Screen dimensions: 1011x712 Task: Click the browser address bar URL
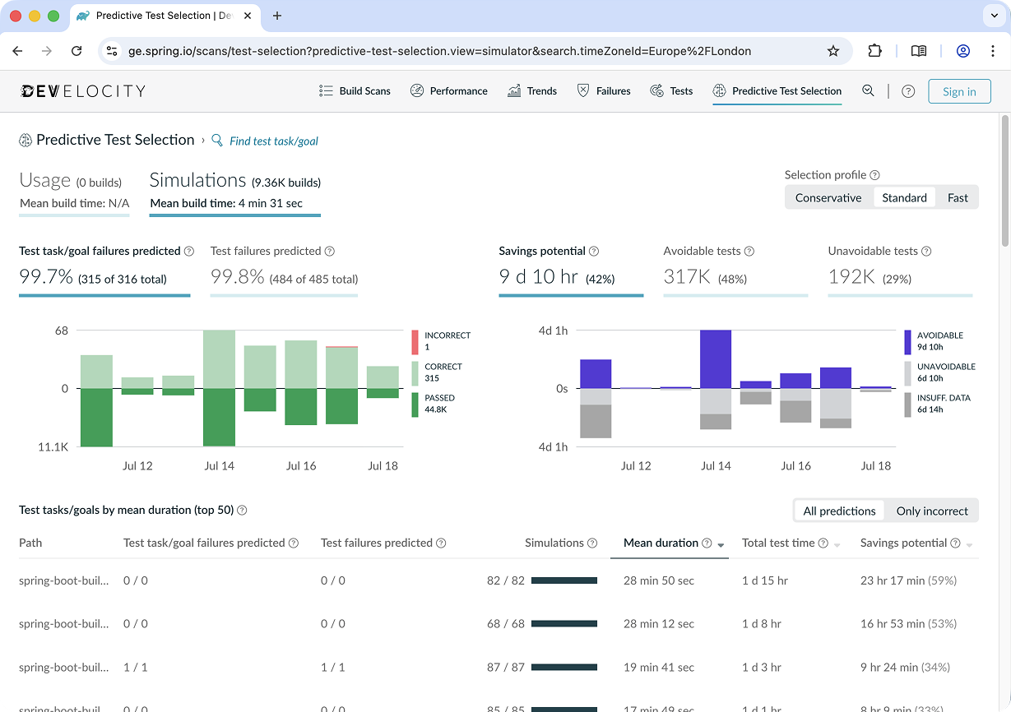[x=439, y=51]
